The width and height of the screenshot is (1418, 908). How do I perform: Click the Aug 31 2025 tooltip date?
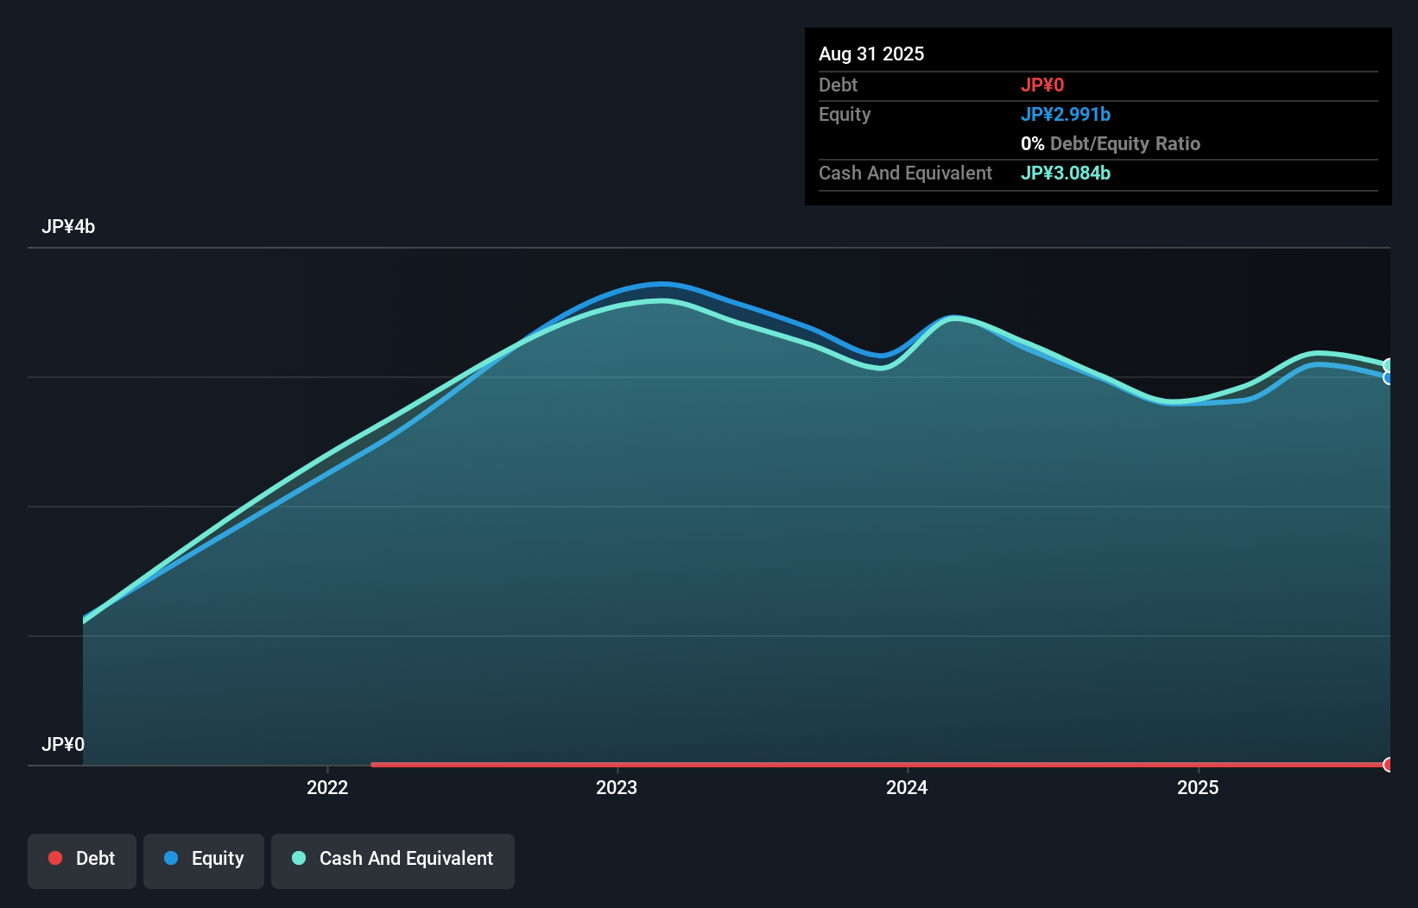pyautogui.click(x=871, y=54)
